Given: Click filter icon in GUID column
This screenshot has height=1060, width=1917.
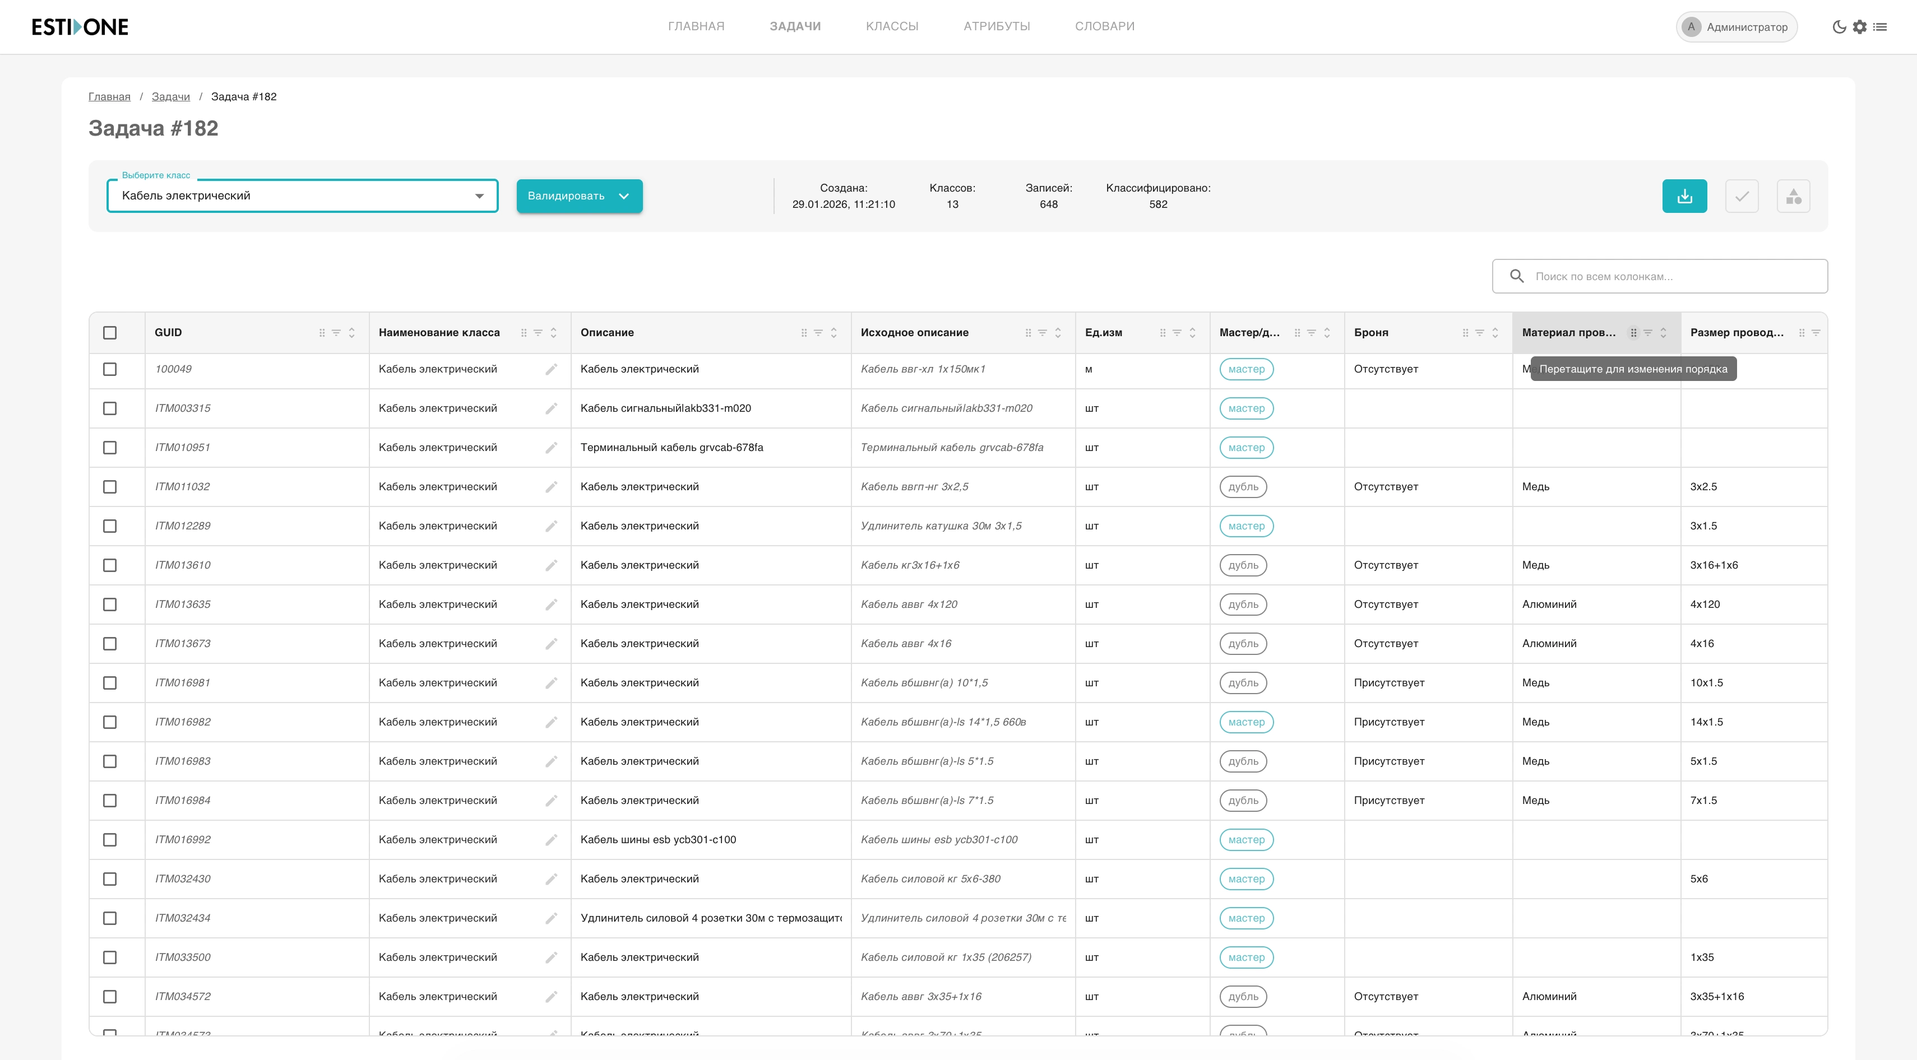Looking at the screenshot, I should coord(336,333).
